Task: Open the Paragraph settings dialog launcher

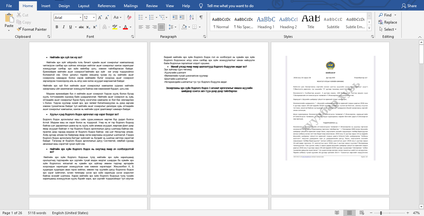Action: [205, 37]
